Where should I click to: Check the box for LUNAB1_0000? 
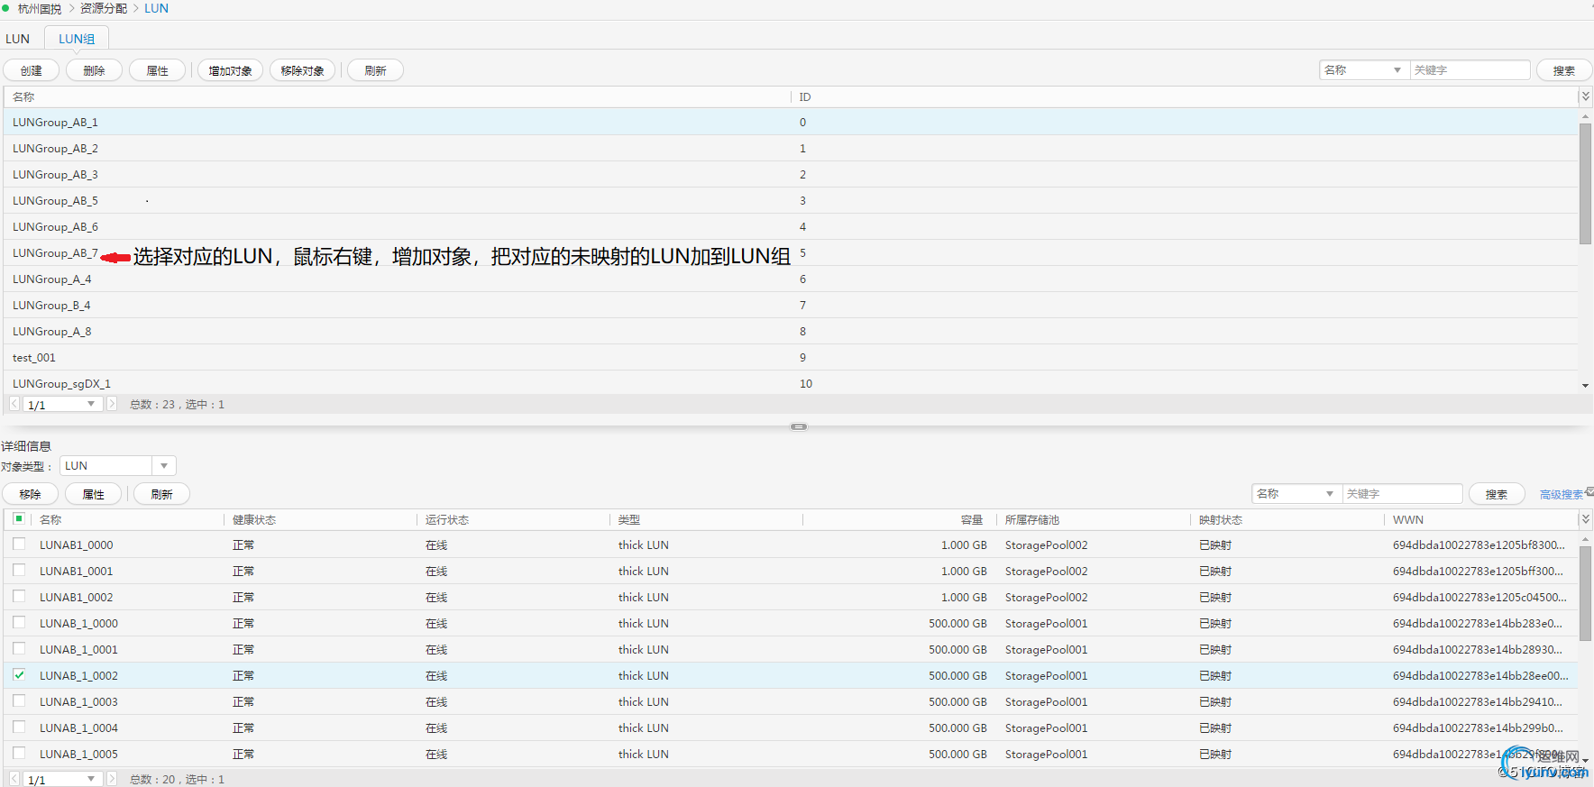tap(19, 544)
